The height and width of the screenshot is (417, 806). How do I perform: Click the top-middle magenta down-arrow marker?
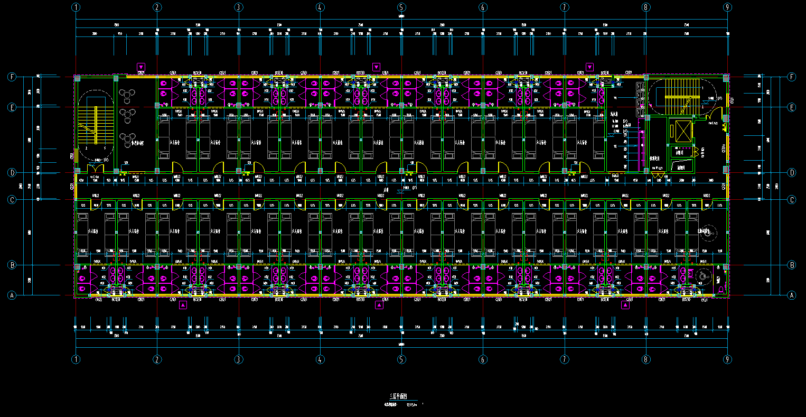point(376,67)
